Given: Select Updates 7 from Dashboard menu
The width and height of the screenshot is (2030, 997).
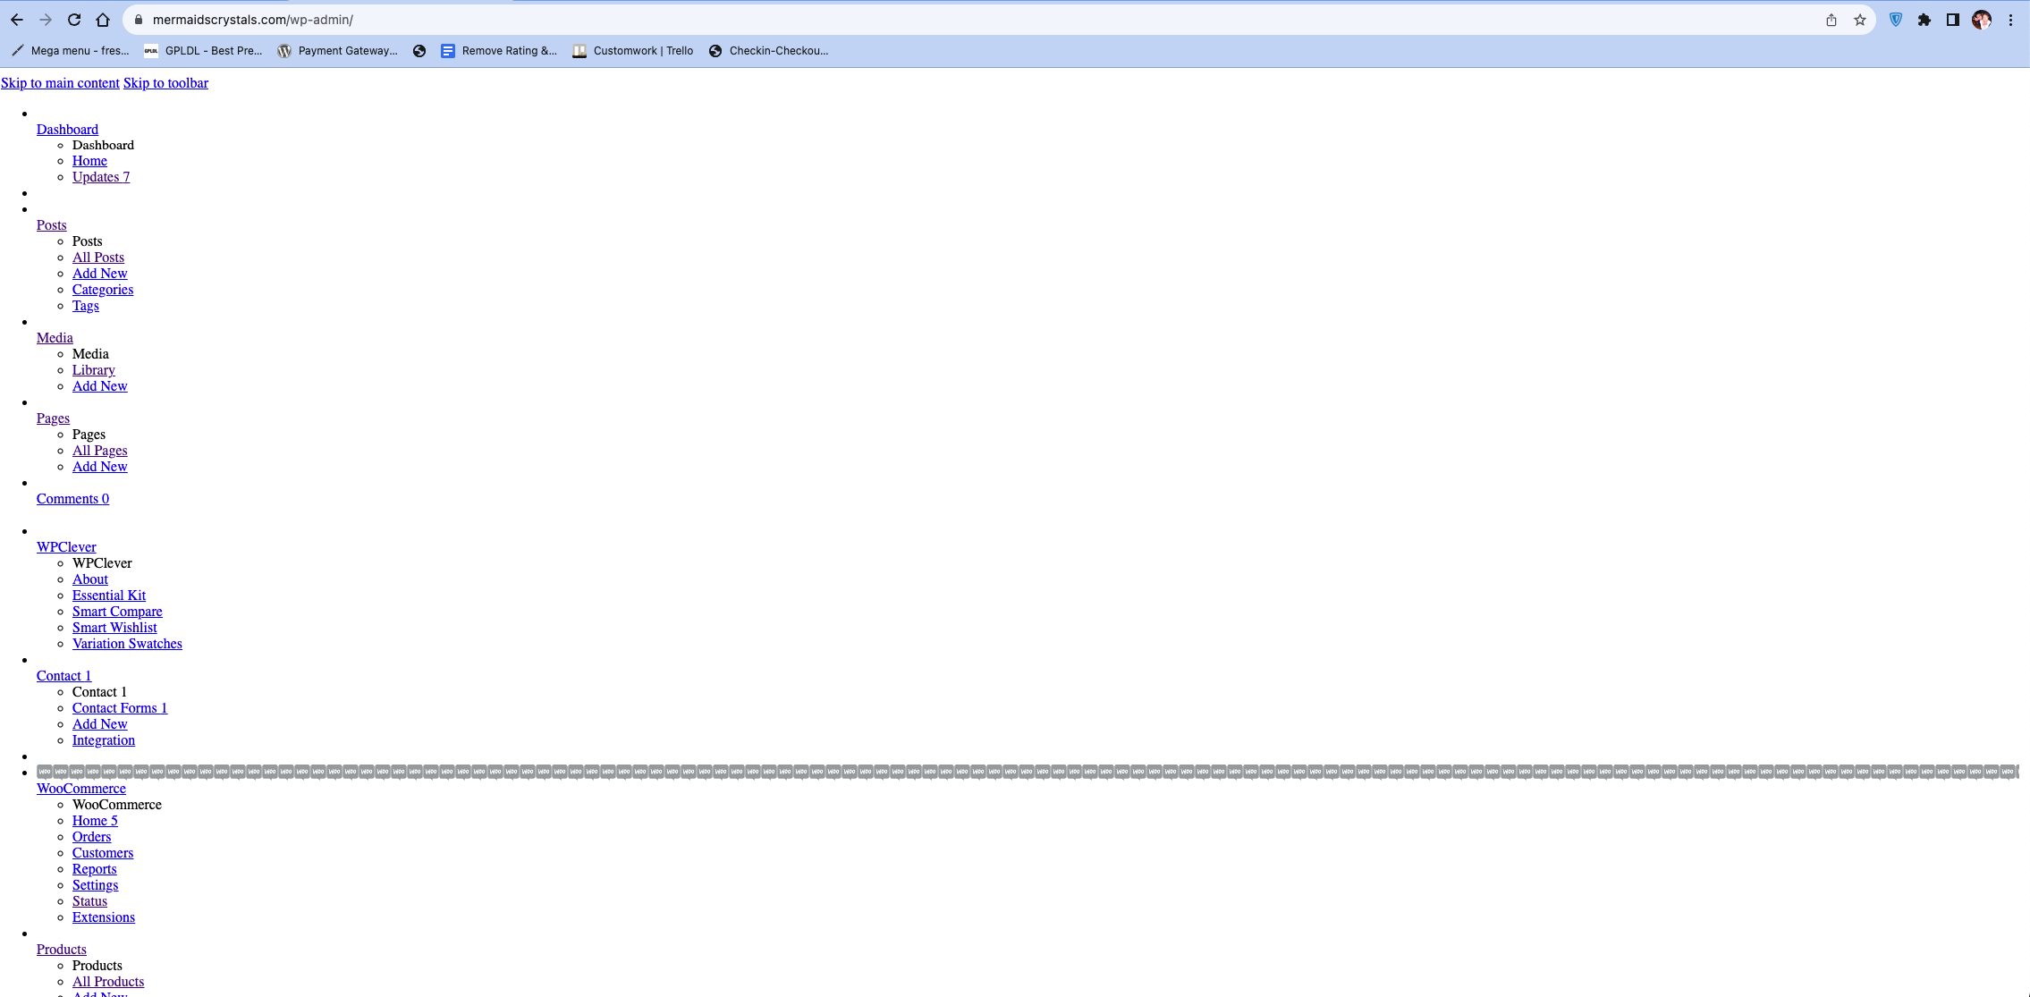Looking at the screenshot, I should coord(101,176).
